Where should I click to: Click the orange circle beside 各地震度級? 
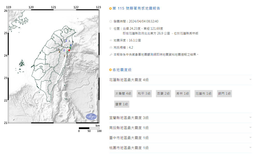coord(110,70)
